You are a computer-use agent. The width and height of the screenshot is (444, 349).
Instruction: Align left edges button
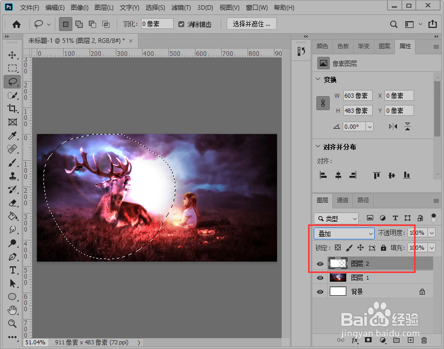click(323, 175)
